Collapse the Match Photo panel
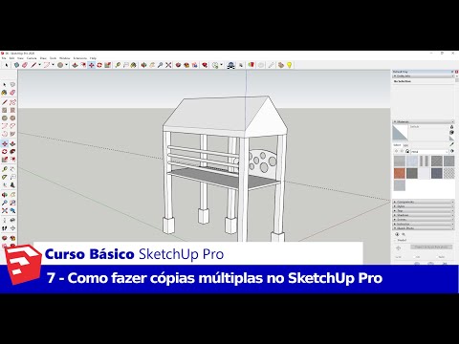This screenshot has height=344, width=459. (423, 228)
